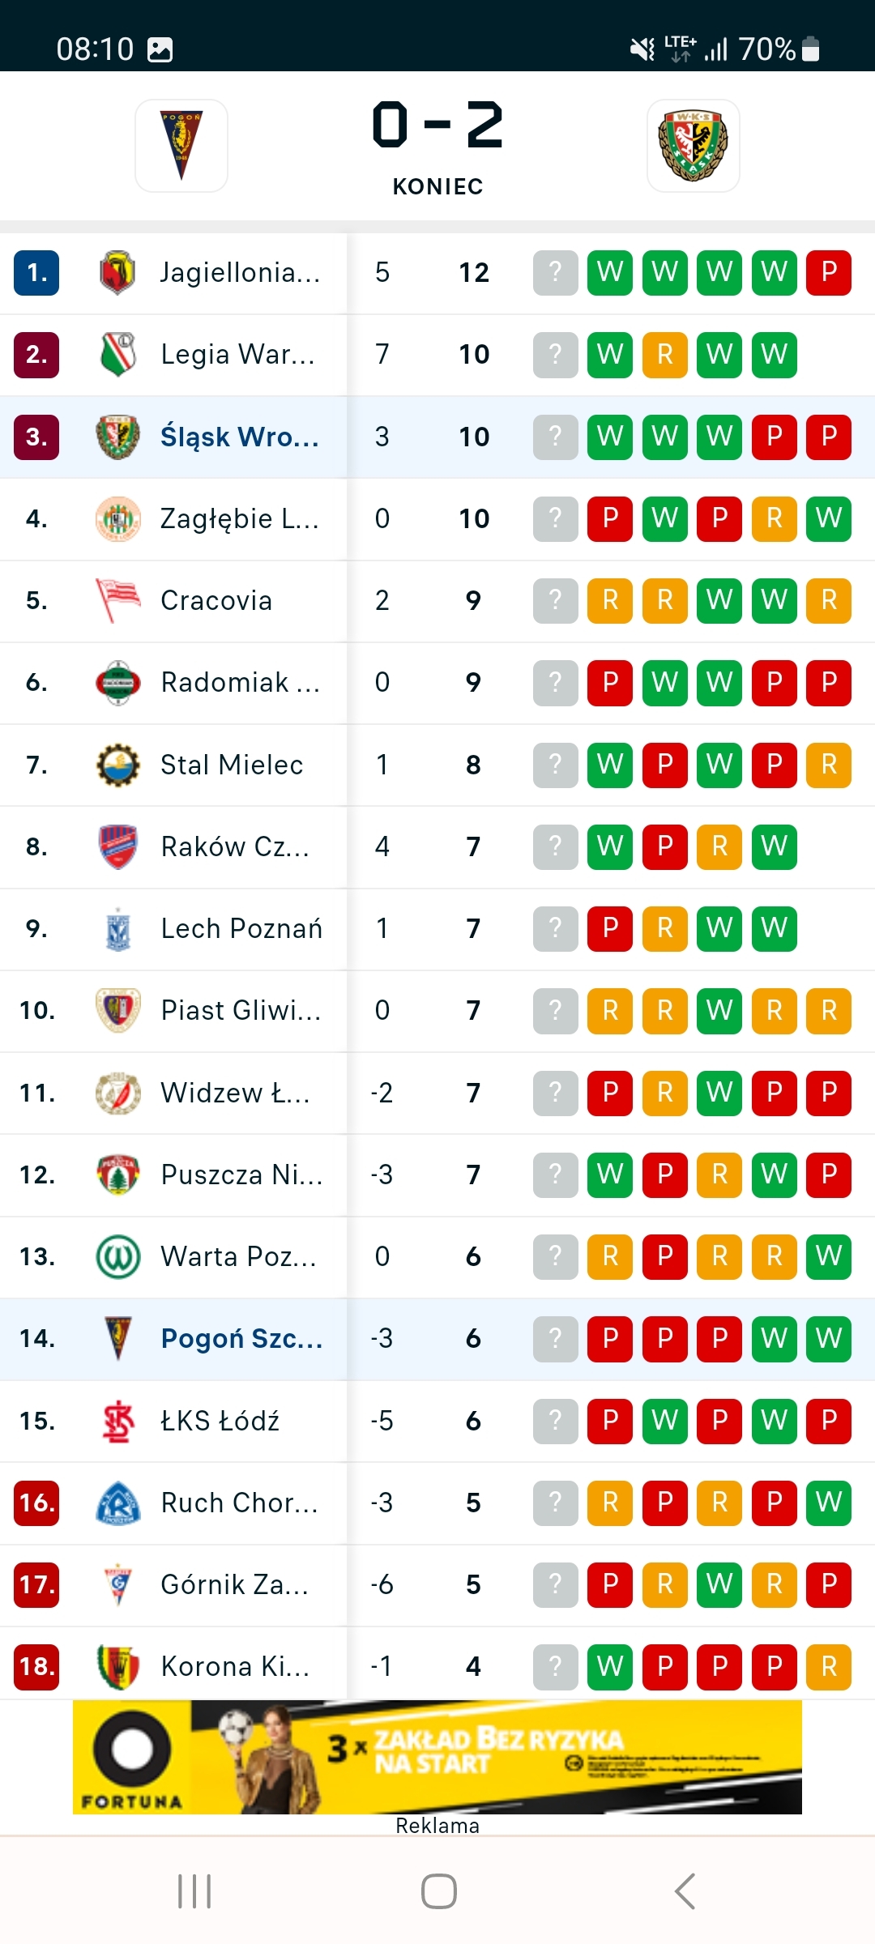Open the recent apps navigation button
Viewport: 875px width, 1944px height.
(x=194, y=1891)
